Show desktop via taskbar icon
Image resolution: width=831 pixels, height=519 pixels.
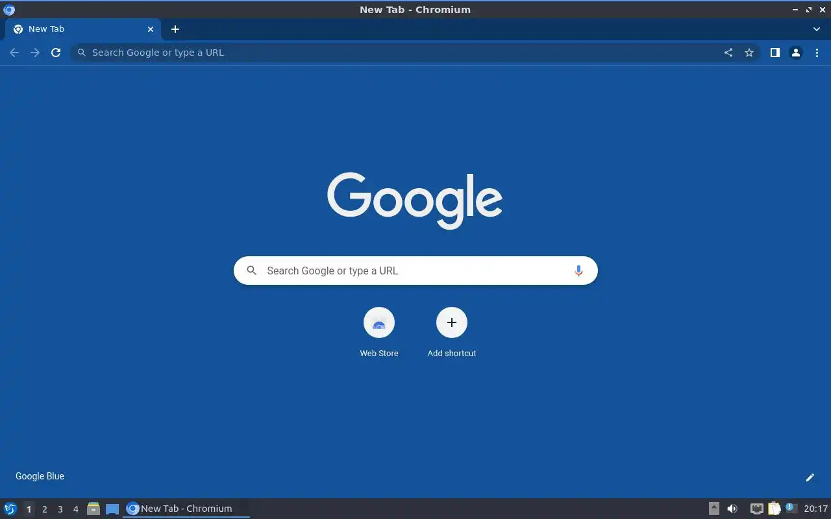coord(112,509)
